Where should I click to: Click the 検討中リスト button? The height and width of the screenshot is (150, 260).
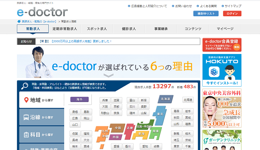pyautogui.click(x=206, y=13)
